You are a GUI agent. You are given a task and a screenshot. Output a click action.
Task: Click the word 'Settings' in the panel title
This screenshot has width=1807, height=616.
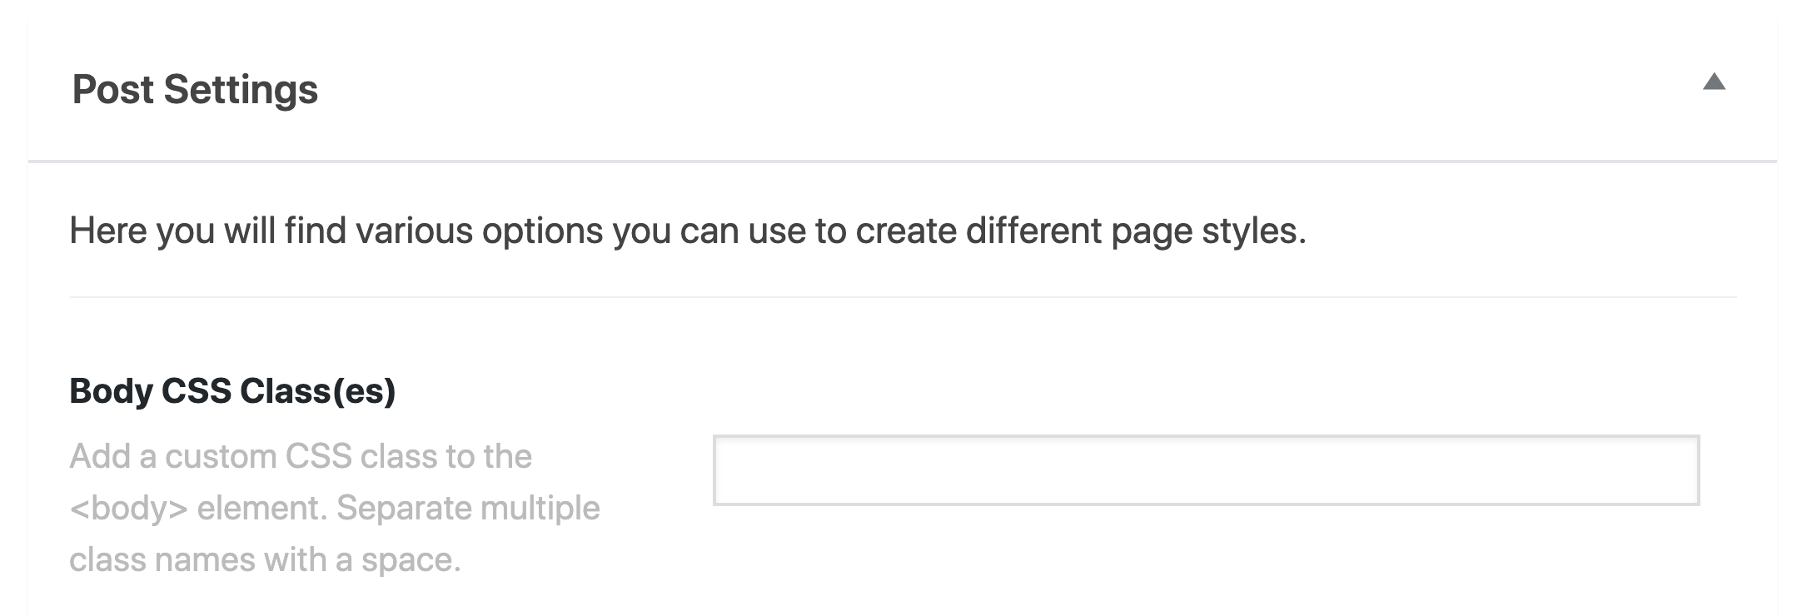(241, 89)
